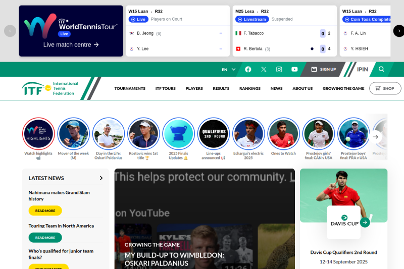The image size is (404, 269).
Task: Open Prostejov girls' final story
Action: pyautogui.click(x=319, y=134)
